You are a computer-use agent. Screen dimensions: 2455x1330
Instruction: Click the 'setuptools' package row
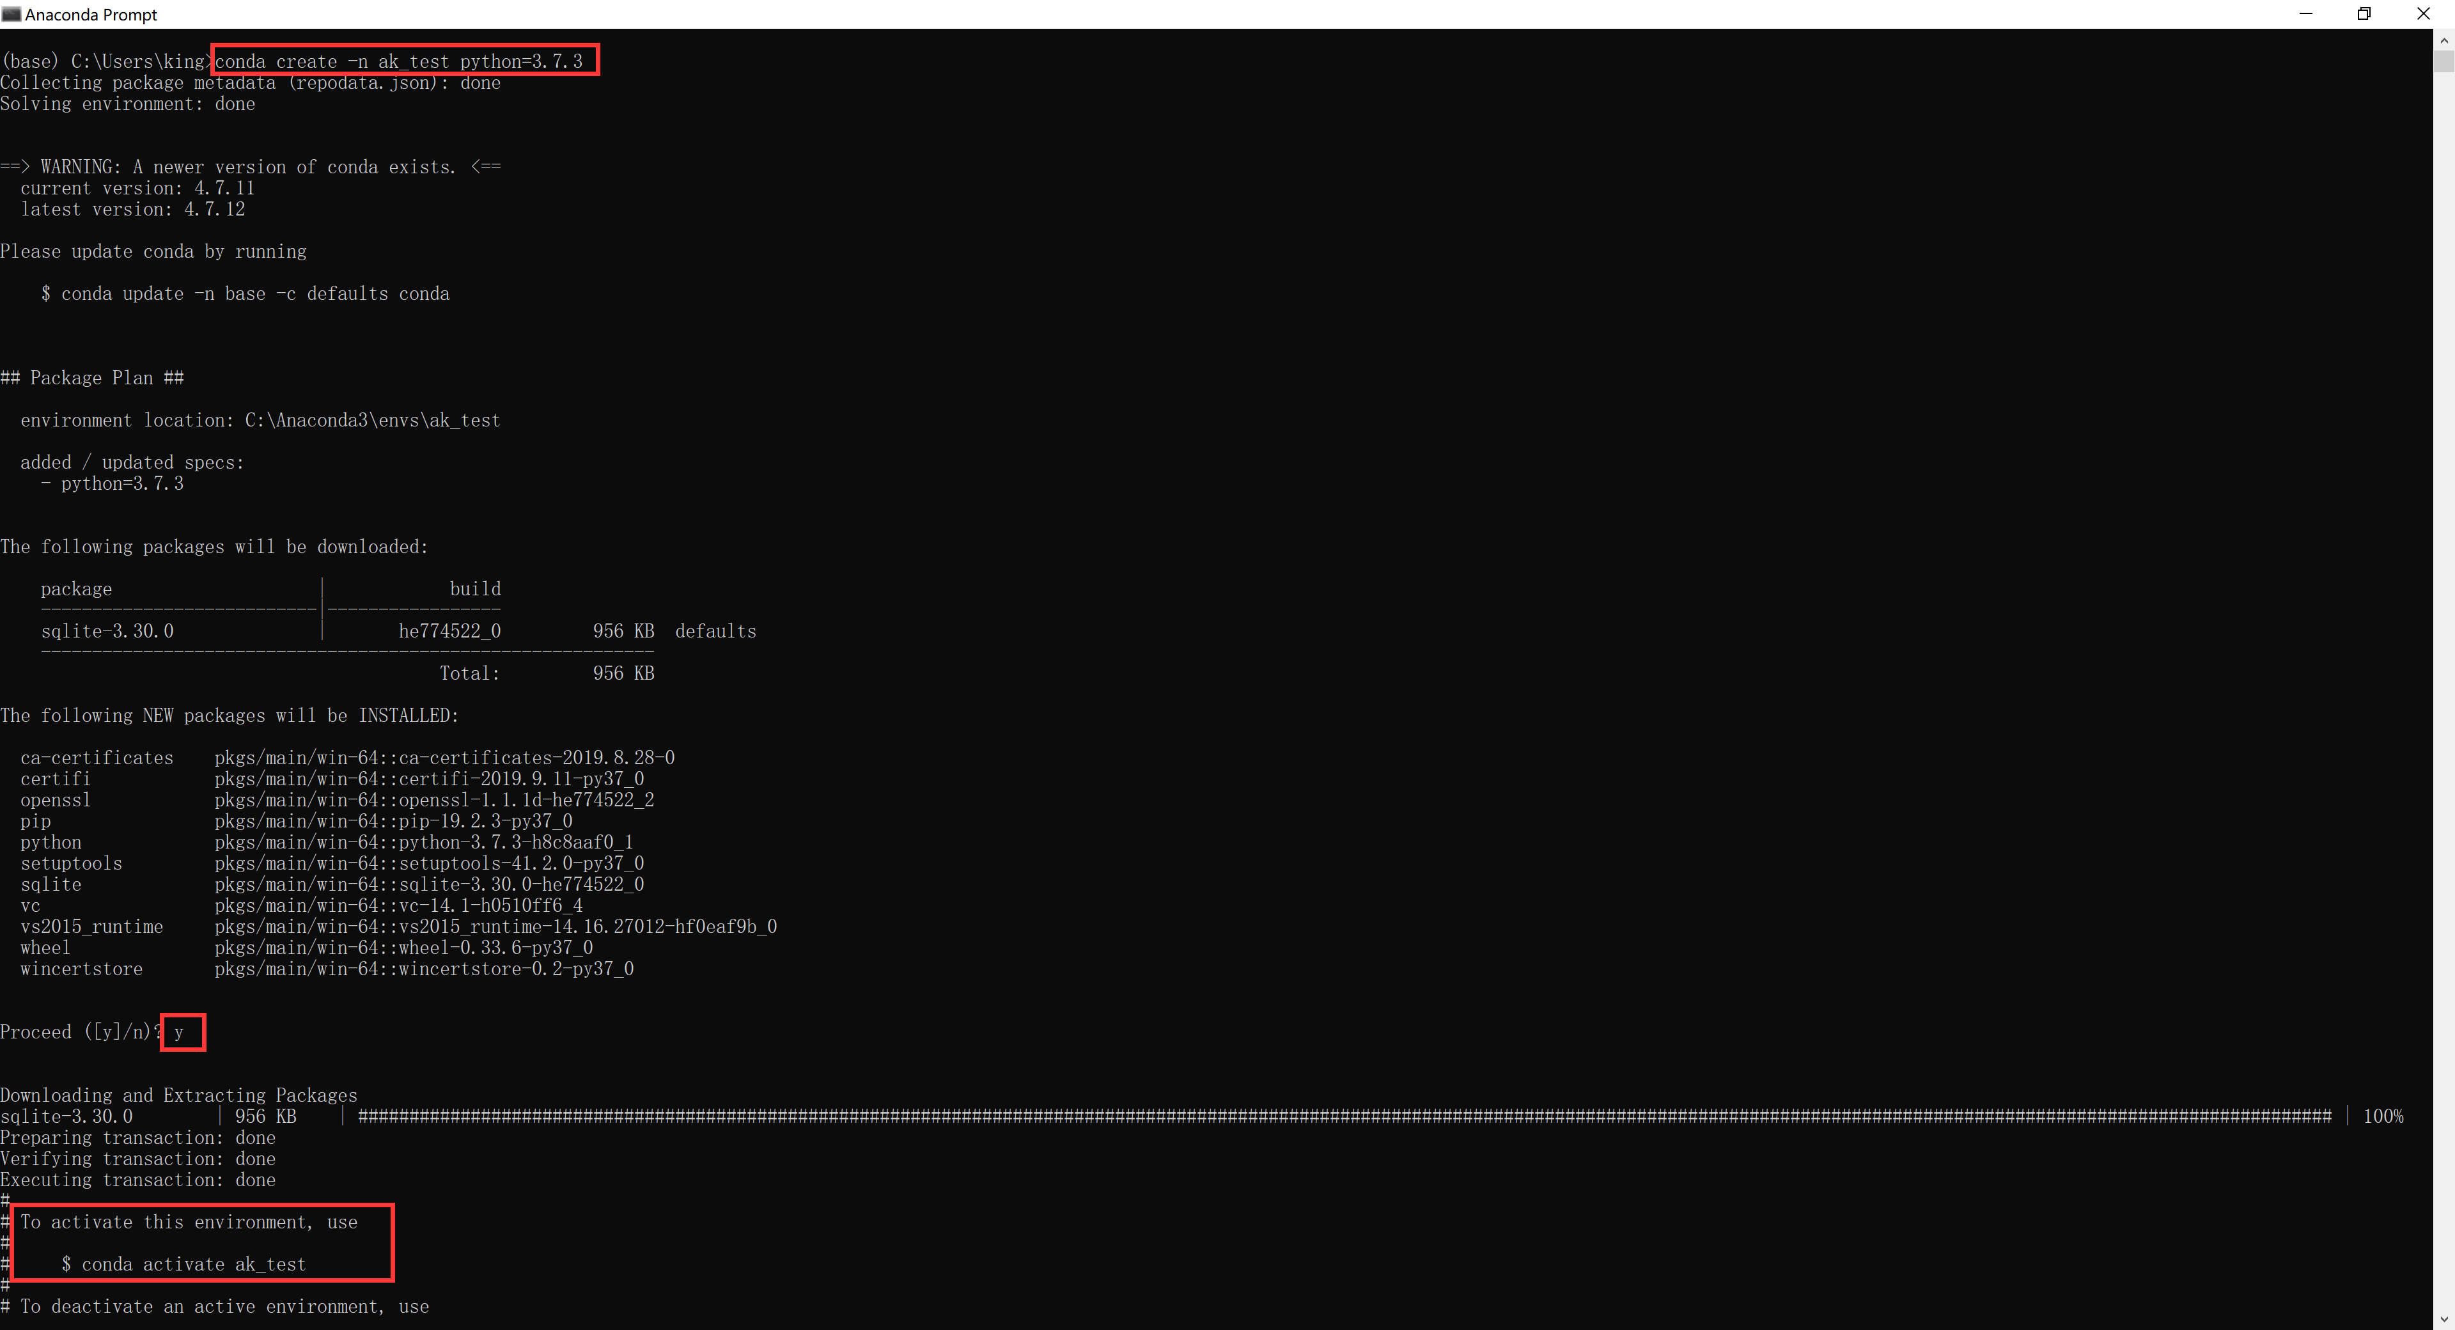(332, 864)
